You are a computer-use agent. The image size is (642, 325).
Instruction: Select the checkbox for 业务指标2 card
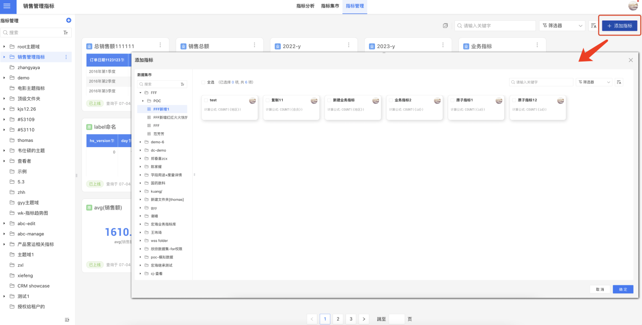point(391,100)
